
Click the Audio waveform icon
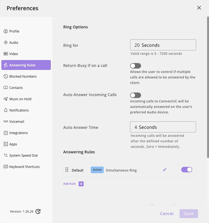(x=6, y=42)
